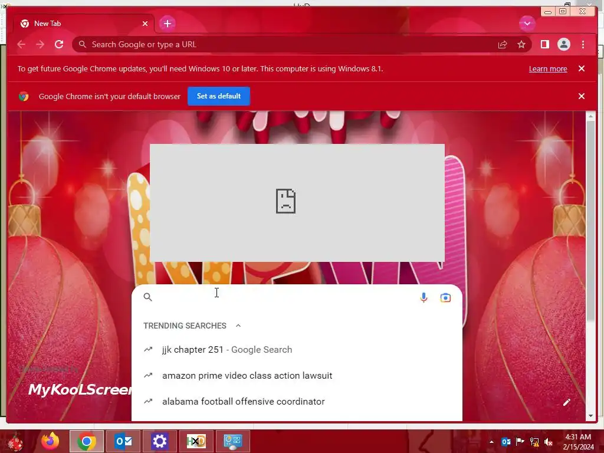Open a new tab with the plus button
The height and width of the screenshot is (453, 604).
tap(167, 24)
